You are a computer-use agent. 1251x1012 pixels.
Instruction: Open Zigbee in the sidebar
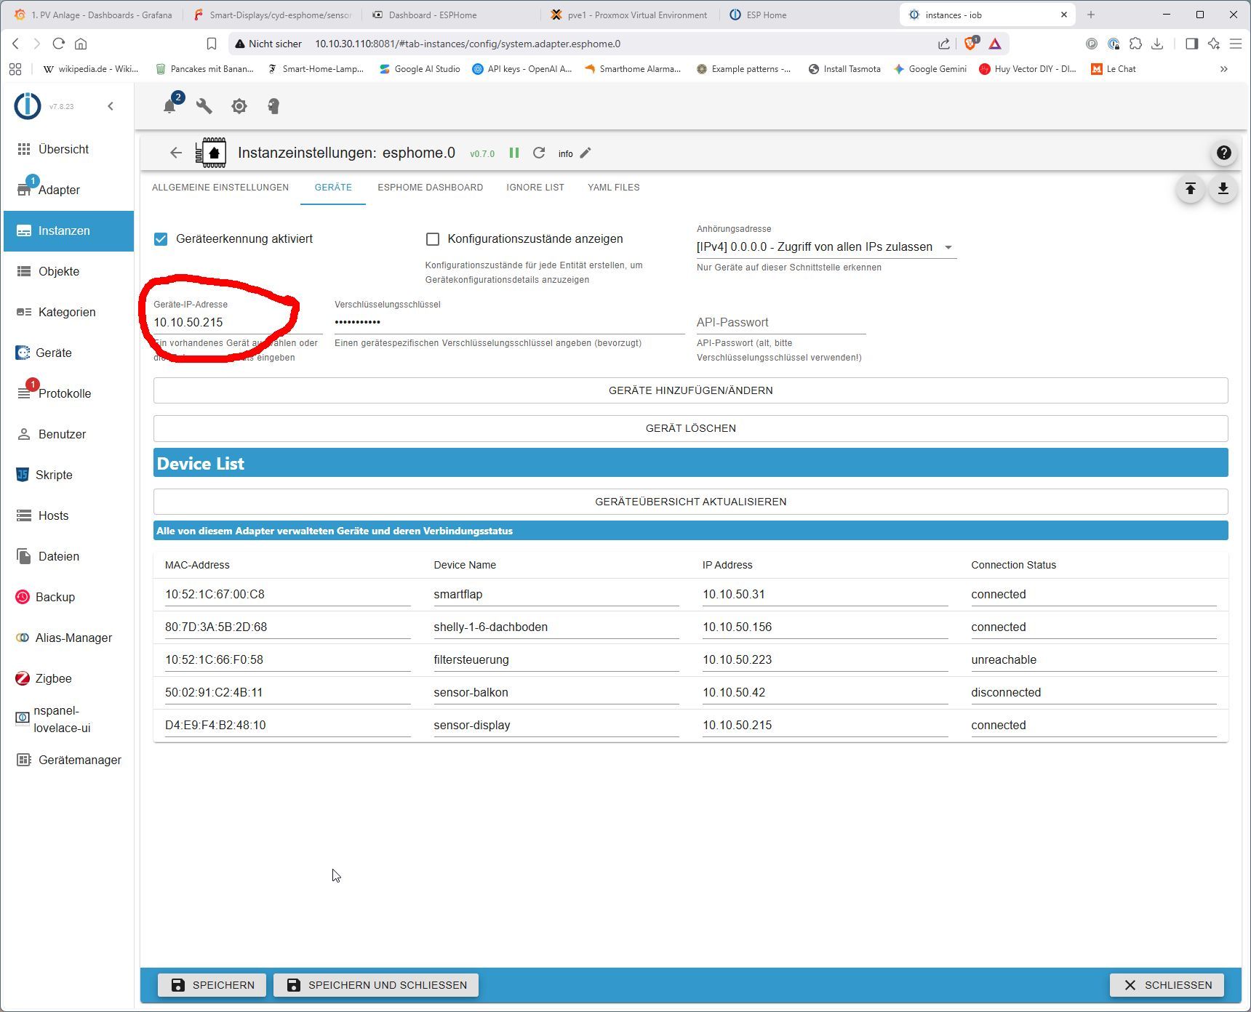point(68,678)
